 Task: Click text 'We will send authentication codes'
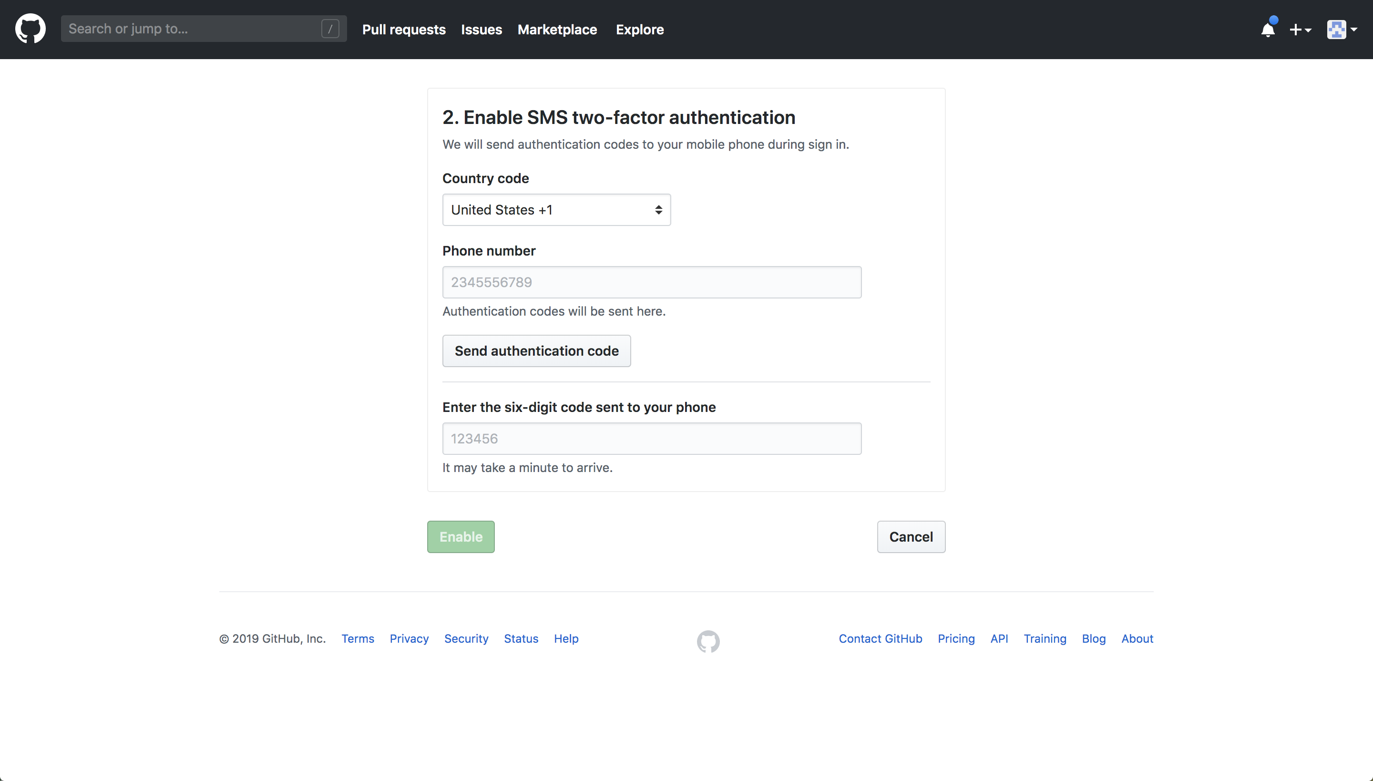point(541,145)
